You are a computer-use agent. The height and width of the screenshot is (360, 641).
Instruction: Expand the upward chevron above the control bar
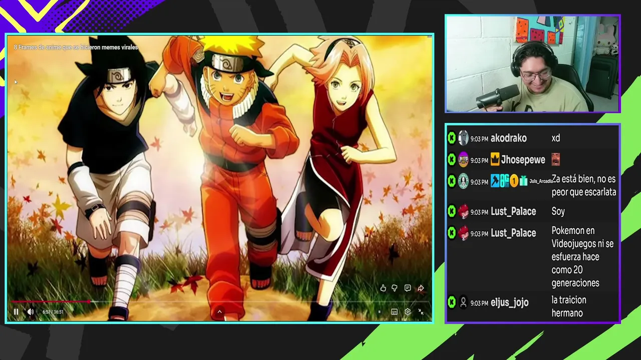click(x=219, y=311)
